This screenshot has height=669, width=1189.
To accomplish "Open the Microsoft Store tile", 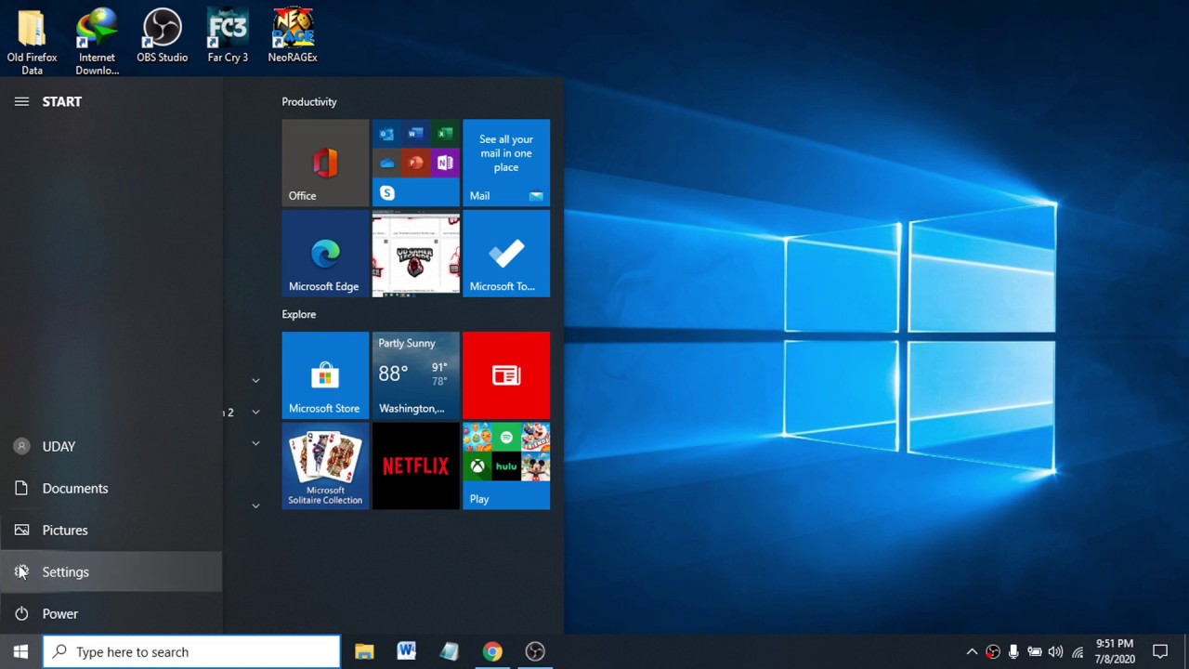I will (325, 375).
